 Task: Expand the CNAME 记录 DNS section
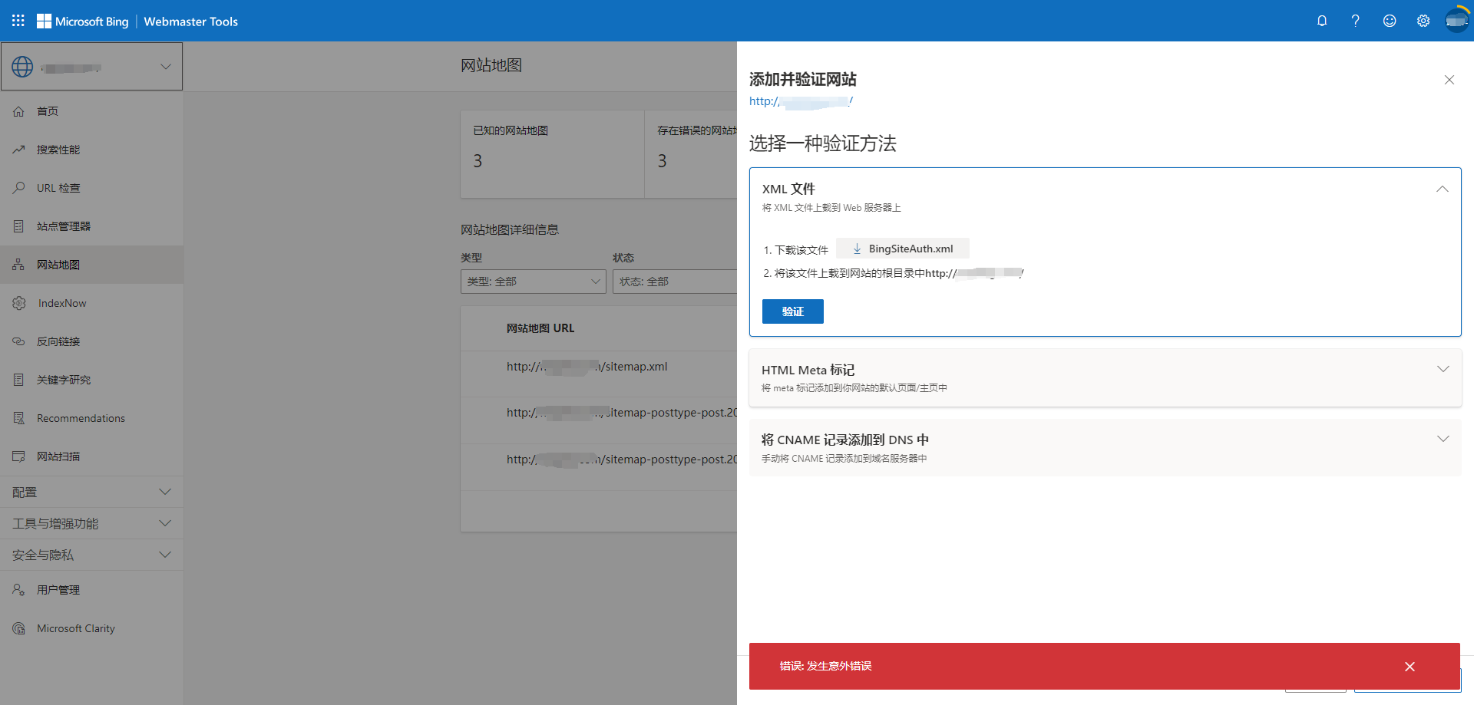(1105, 448)
